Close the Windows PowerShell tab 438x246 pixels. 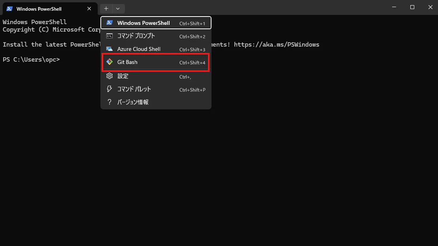click(x=89, y=9)
